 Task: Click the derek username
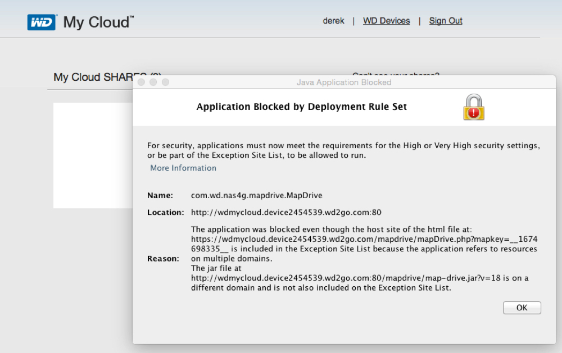click(x=334, y=21)
